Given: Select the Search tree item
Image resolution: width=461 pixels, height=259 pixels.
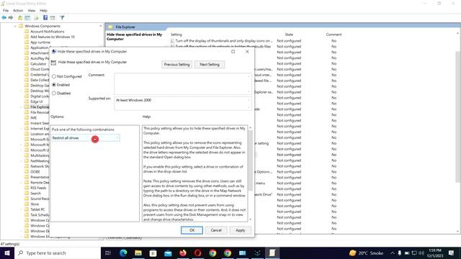Looking at the screenshot, I should [x=35, y=194].
